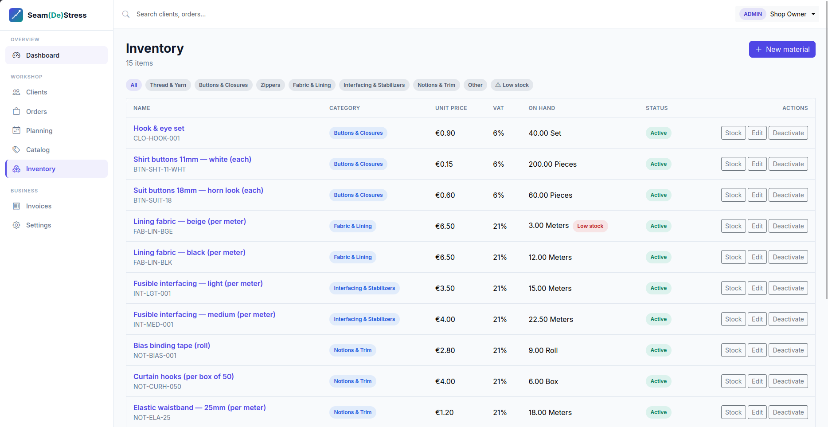Select the All category filter
Image resolution: width=828 pixels, height=427 pixels.
click(x=134, y=85)
